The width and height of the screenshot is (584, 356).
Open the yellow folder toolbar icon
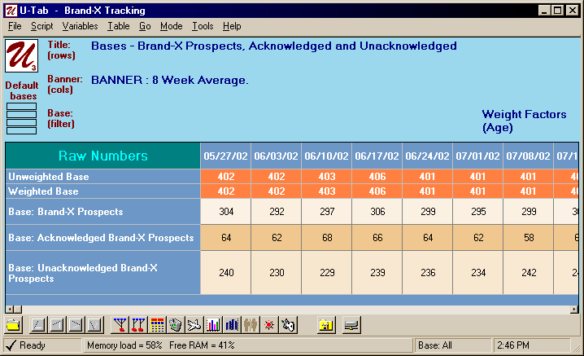coord(13,325)
